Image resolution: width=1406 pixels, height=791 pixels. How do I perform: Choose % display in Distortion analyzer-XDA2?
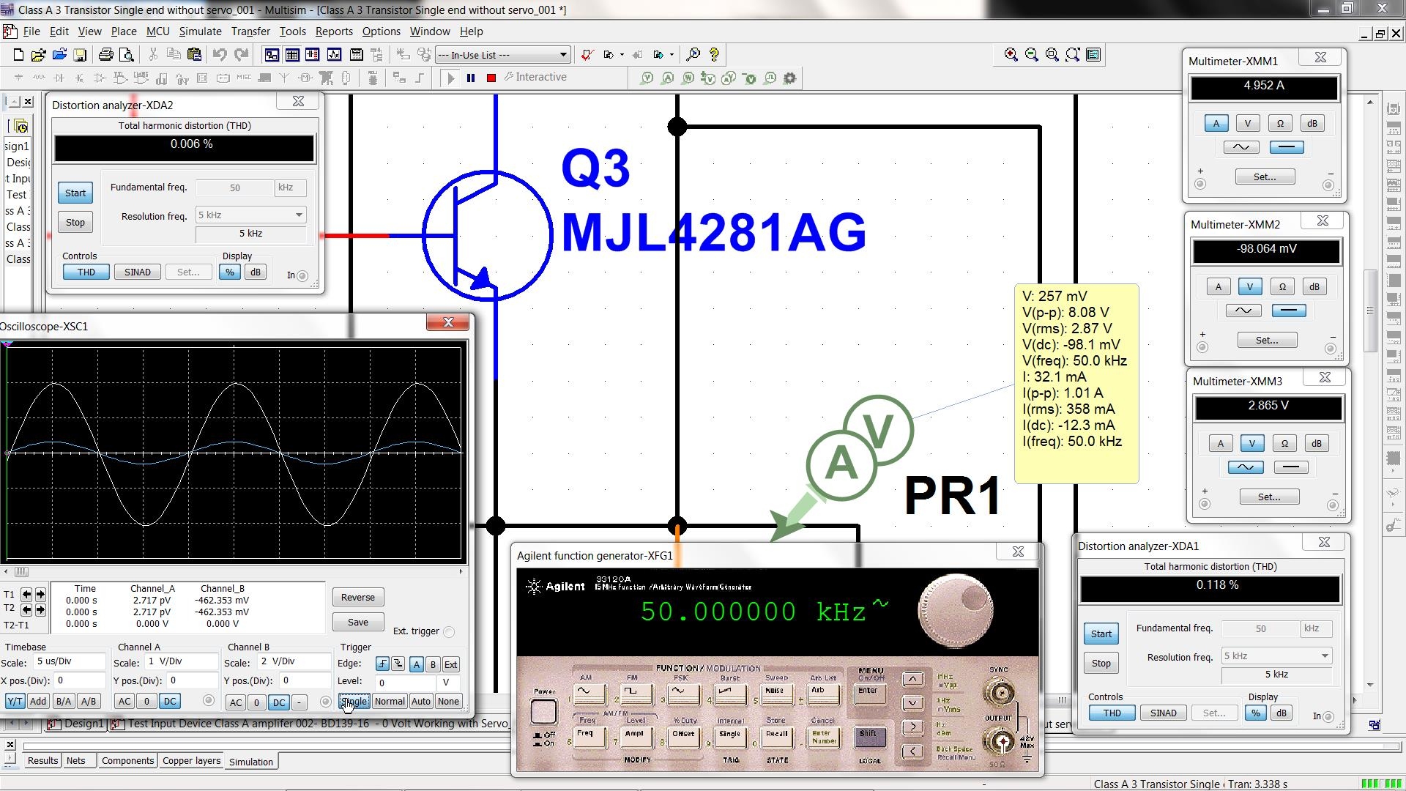point(230,272)
